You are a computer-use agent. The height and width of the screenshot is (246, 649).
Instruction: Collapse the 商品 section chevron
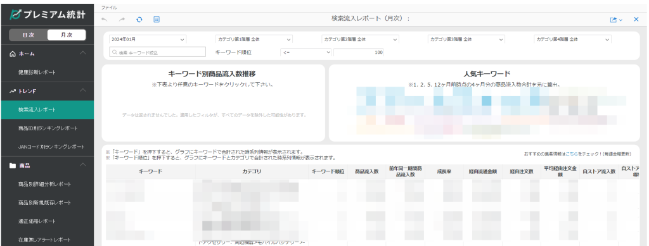[x=83, y=165]
